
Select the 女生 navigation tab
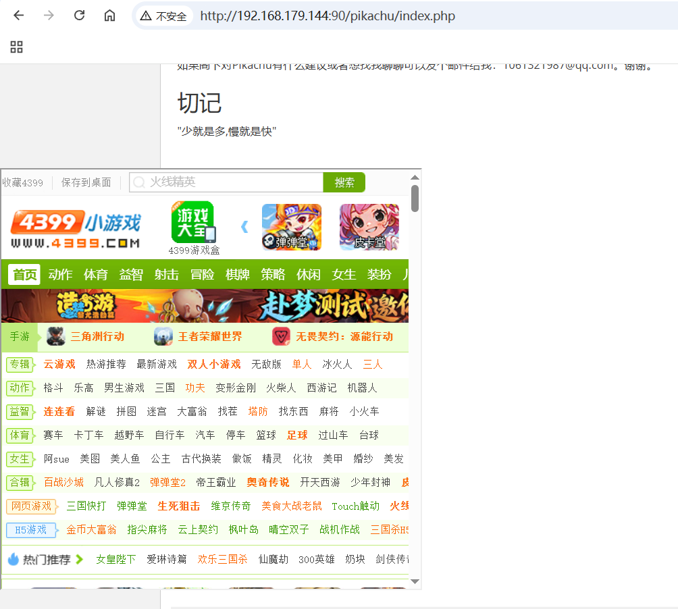click(344, 275)
